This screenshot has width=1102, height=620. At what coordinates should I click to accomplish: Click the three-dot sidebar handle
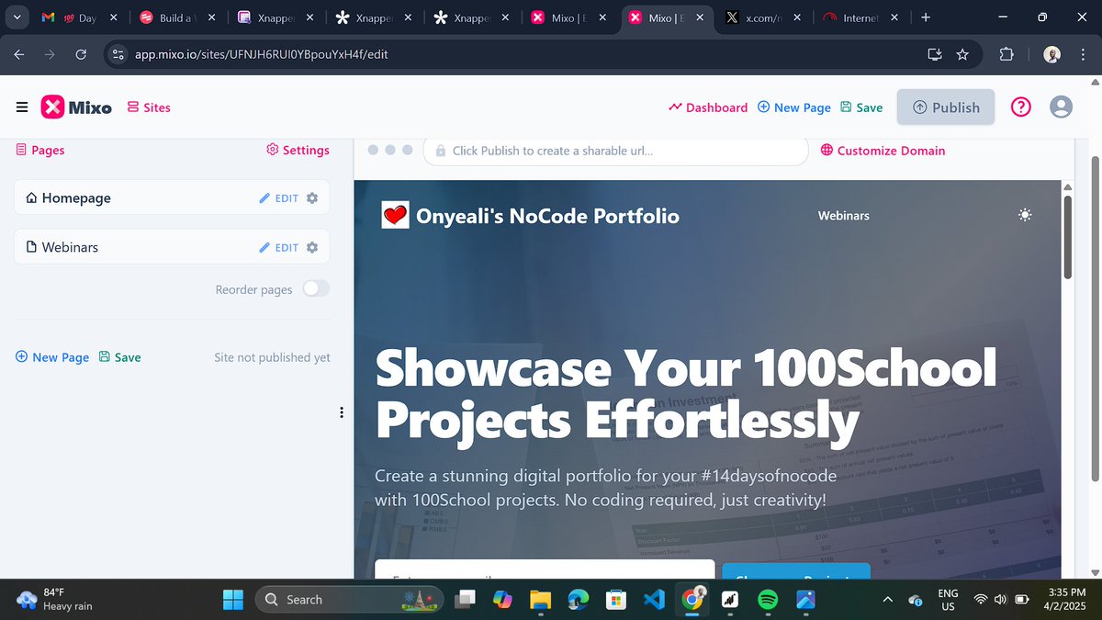pyautogui.click(x=342, y=413)
